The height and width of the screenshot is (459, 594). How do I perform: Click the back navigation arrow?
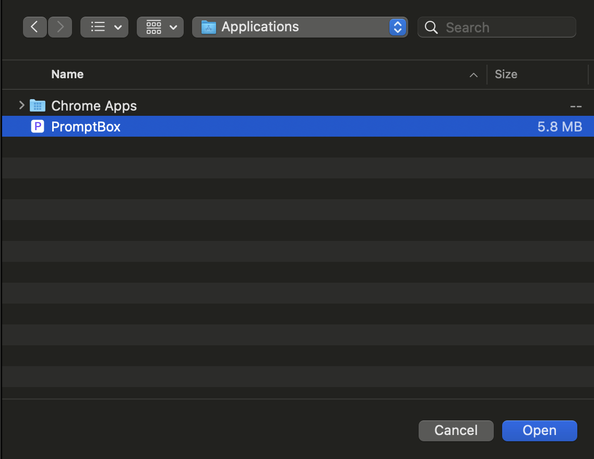coord(34,27)
